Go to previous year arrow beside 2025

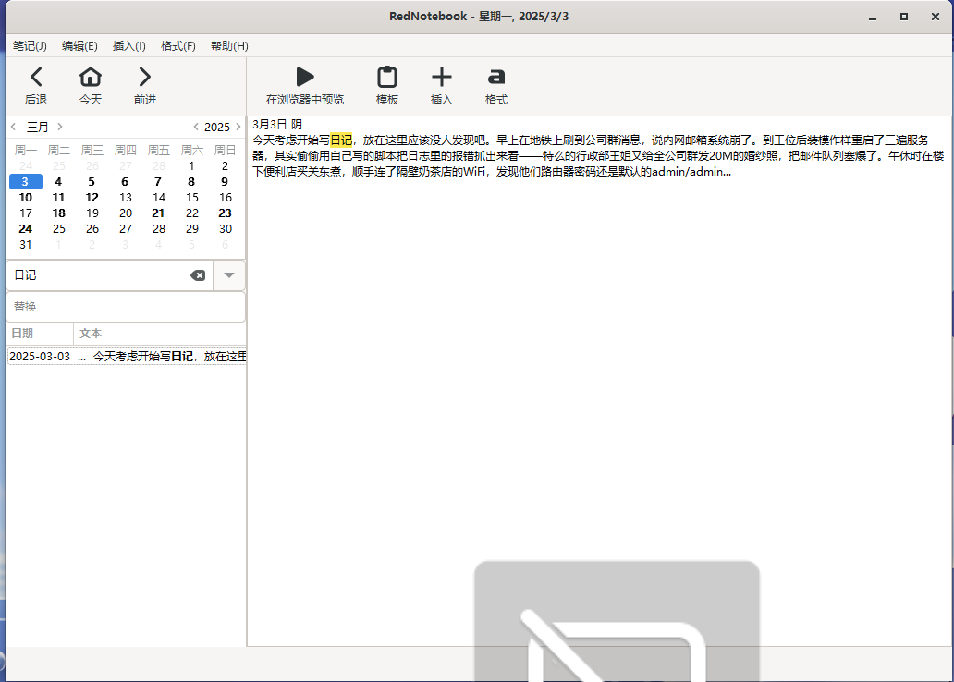coord(196,127)
